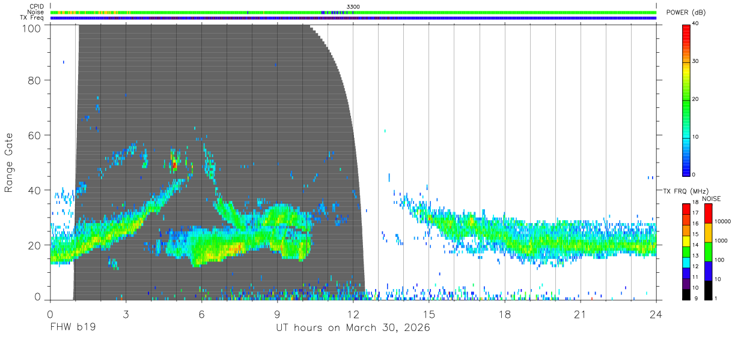Click the time axis tick label 18
The width and height of the screenshot is (738, 340).
pos(505,315)
